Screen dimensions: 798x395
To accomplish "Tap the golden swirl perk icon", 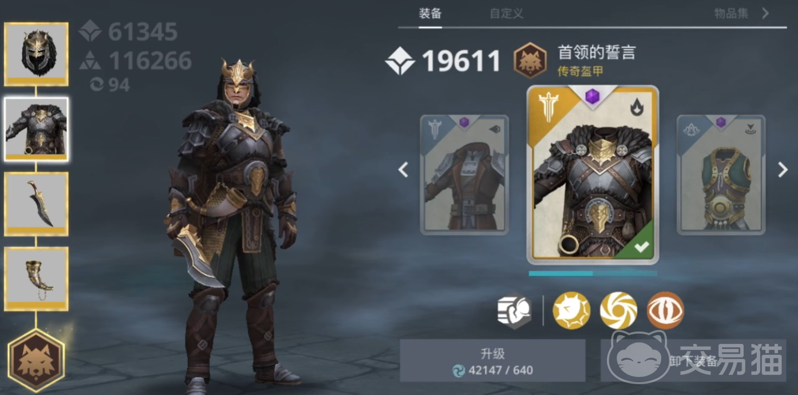I will [618, 310].
